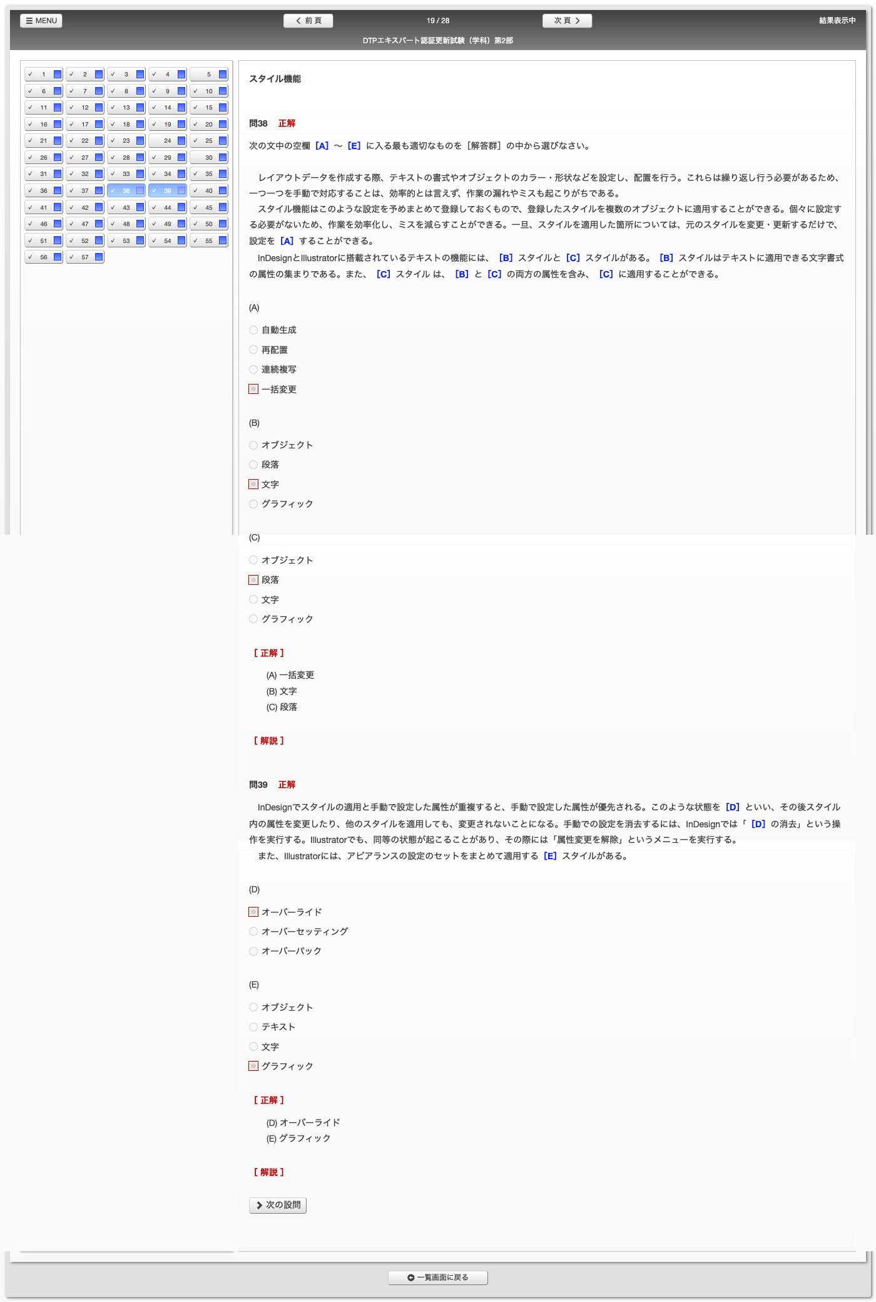This screenshot has width=876, height=1302.
Task: Open the MENU hamburger button
Action: tap(41, 21)
